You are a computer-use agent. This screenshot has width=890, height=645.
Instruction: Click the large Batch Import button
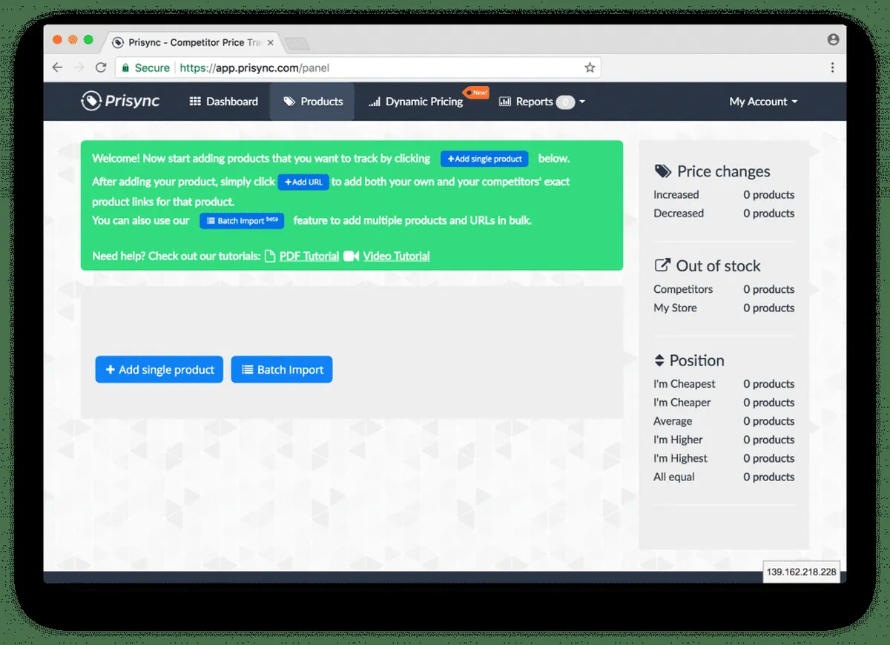pyautogui.click(x=282, y=369)
